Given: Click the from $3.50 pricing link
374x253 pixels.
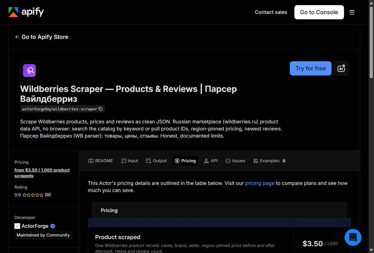Looking at the screenshot, I should (x=42, y=173).
